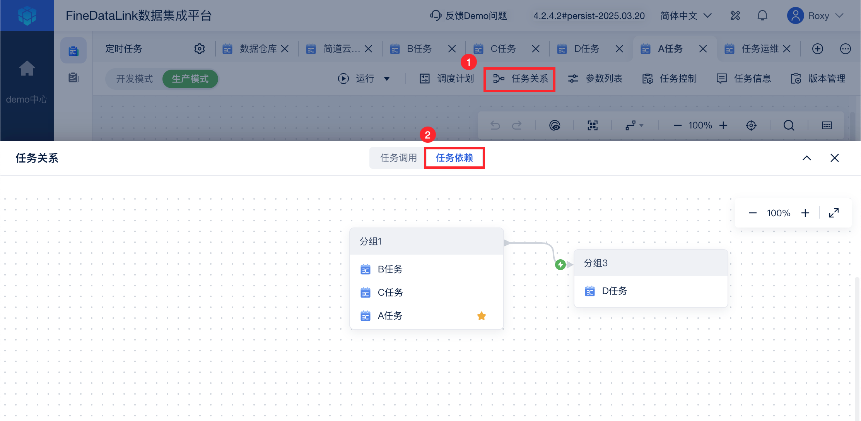
Task: Zoom in the dependency graph with plus
Action: coord(805,213)
